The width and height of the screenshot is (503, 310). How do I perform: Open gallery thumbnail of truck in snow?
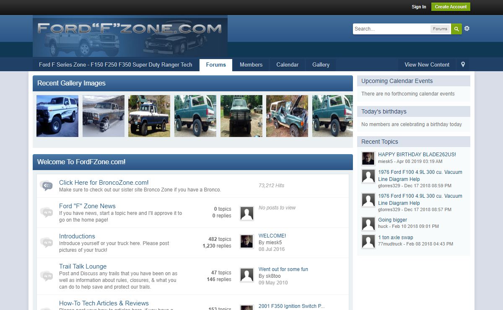[x=104, y=116]
